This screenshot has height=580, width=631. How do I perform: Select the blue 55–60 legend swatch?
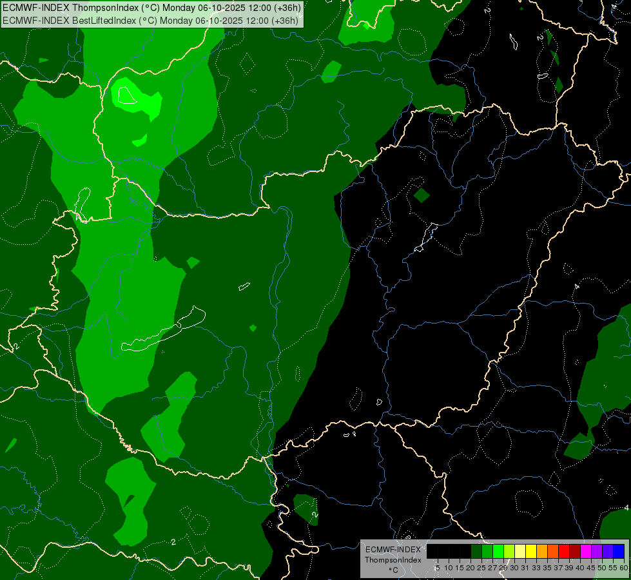(619, 551)
